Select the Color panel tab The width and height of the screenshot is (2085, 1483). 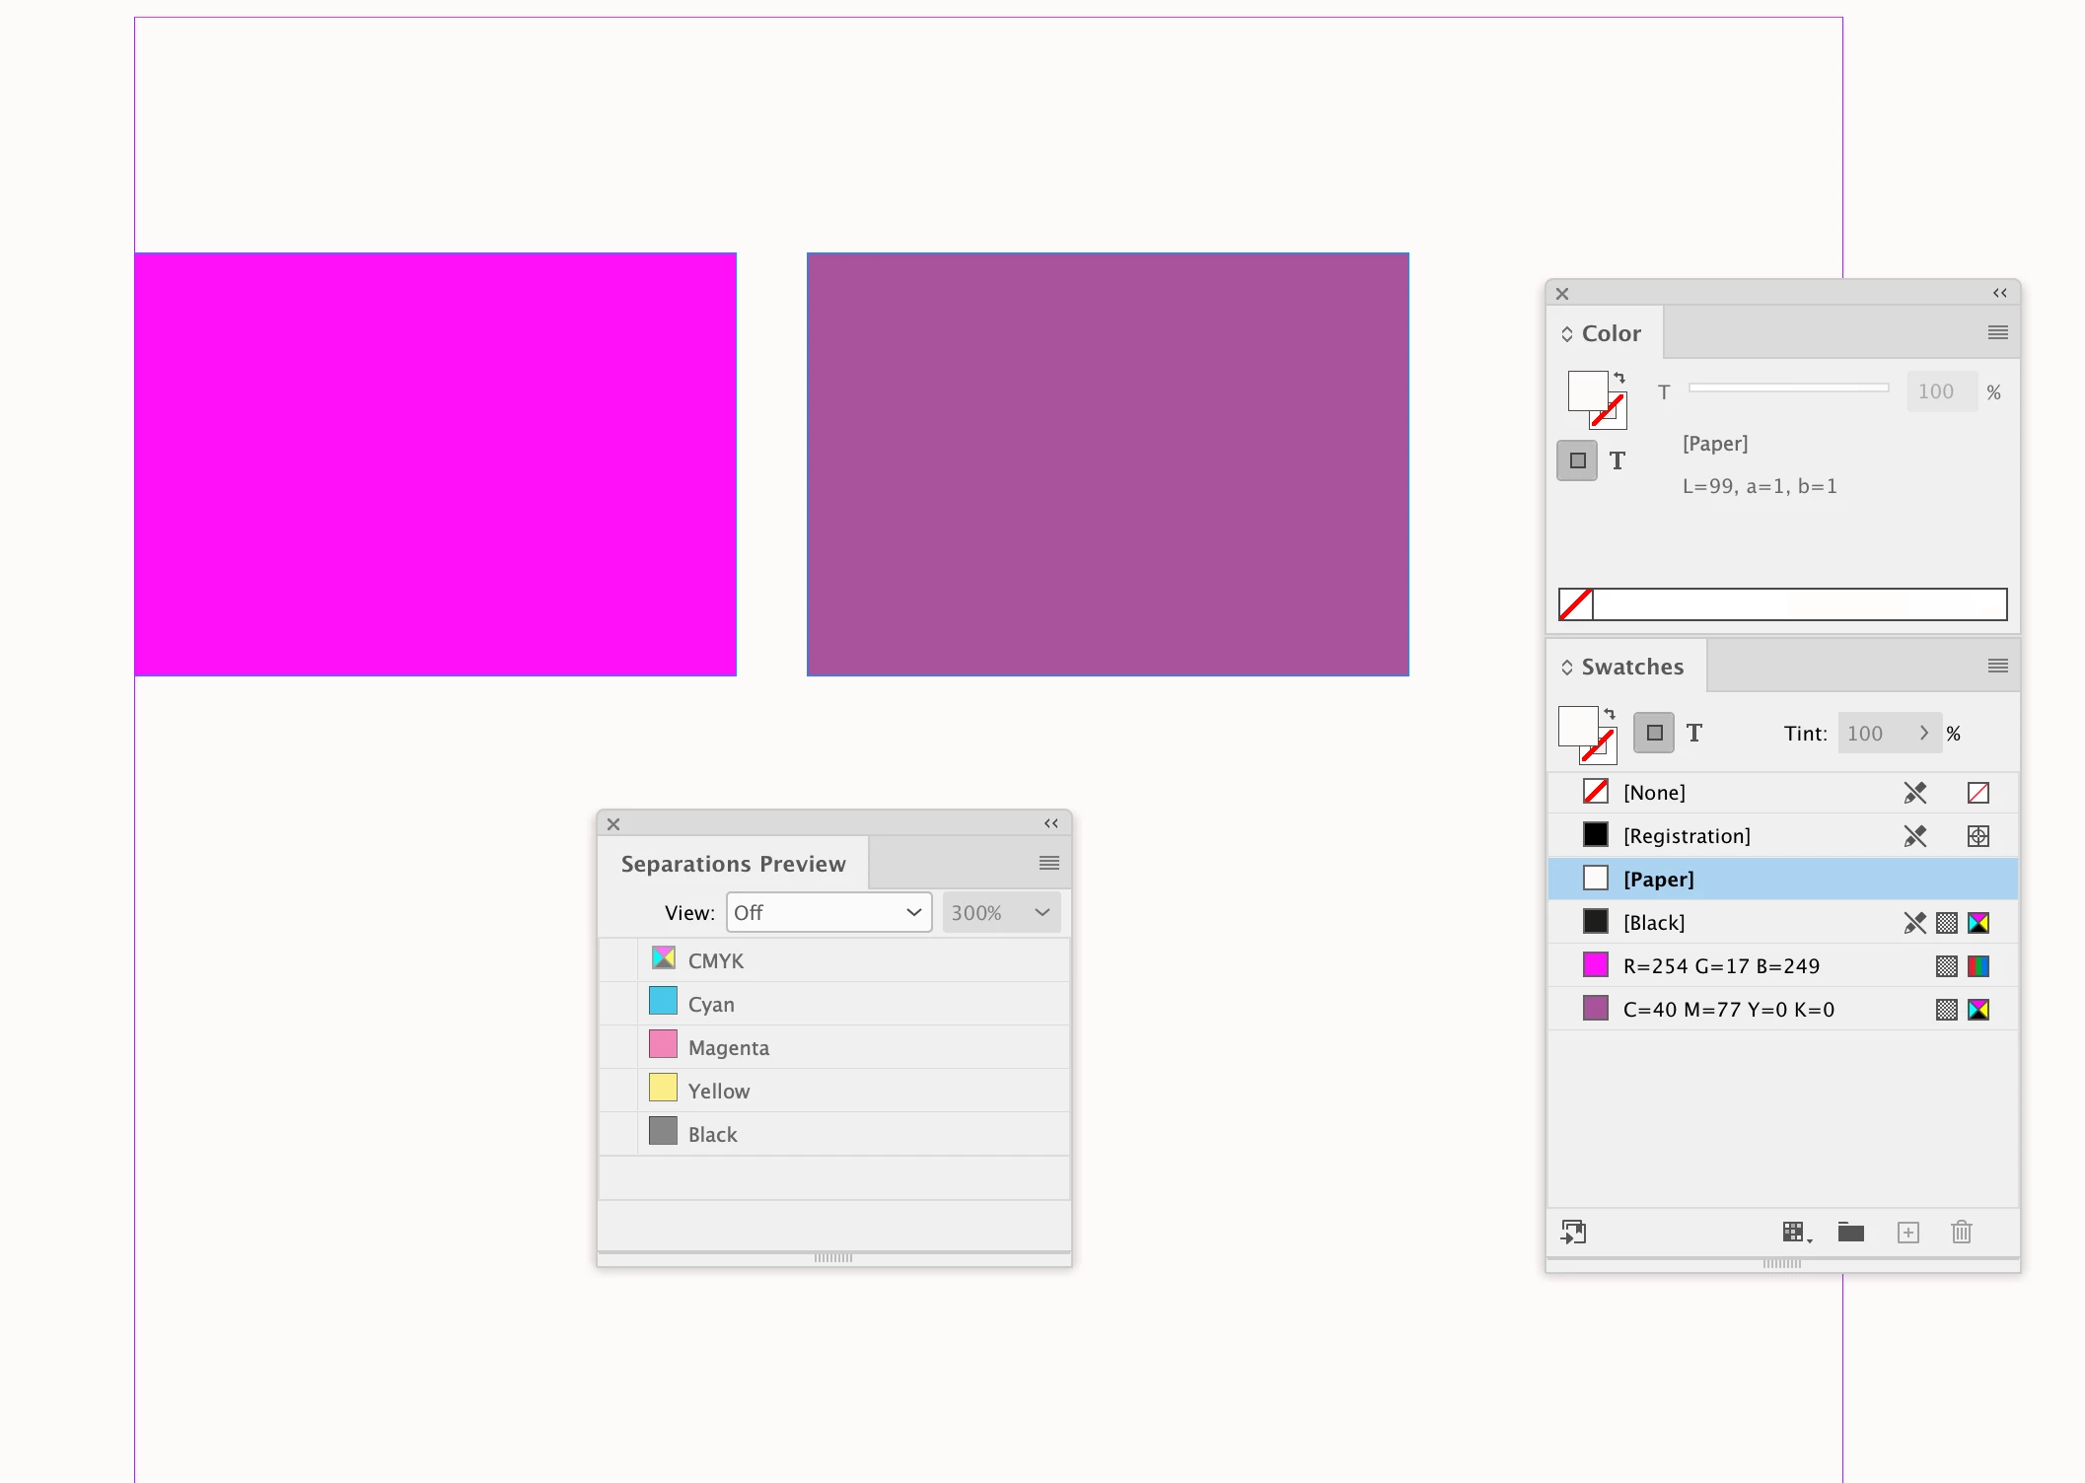pos(1610,334)
